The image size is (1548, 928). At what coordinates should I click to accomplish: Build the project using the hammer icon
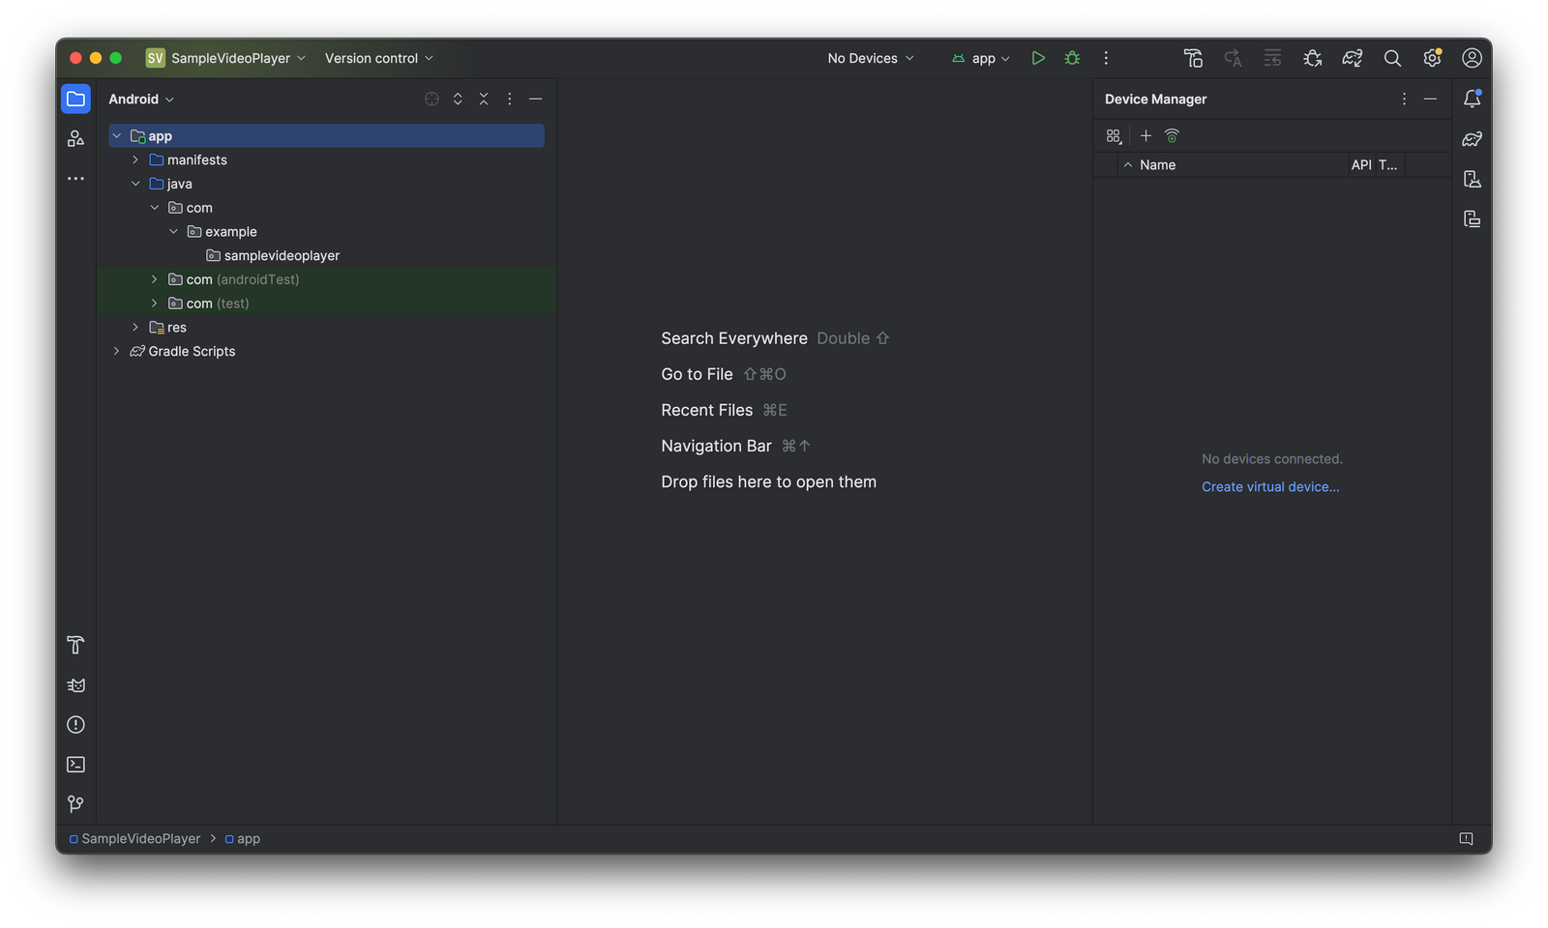1193,58
